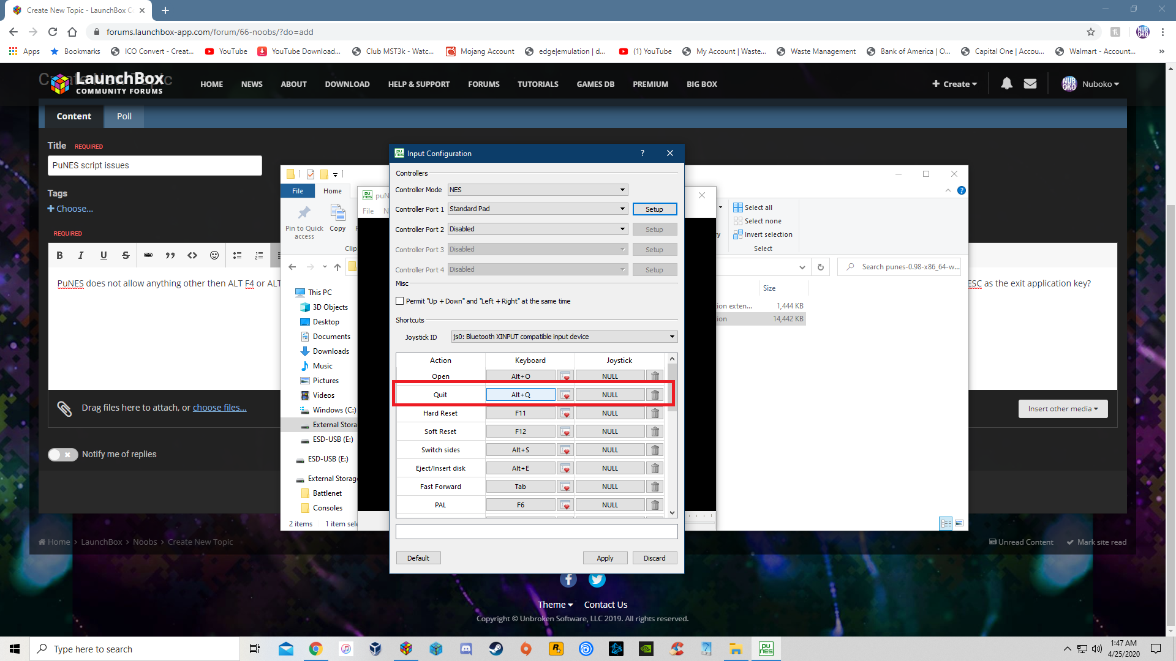Click the topic Title input field

tap(155, 165)
